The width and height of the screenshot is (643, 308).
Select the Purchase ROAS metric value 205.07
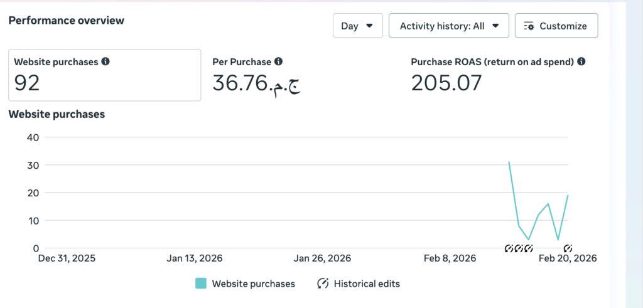coord(446,83)
